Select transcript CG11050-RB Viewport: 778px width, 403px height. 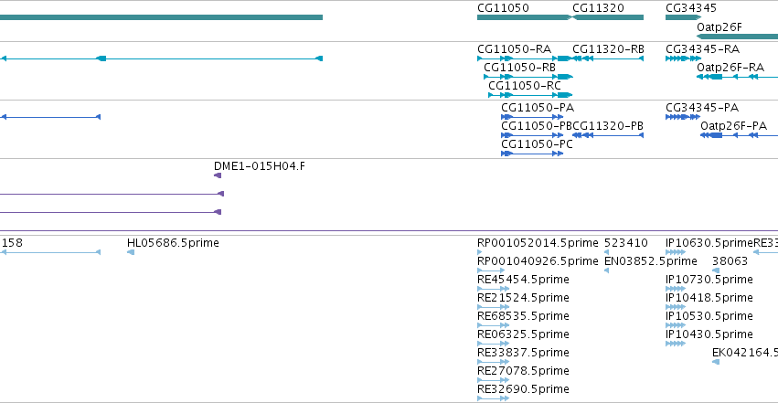528,77
